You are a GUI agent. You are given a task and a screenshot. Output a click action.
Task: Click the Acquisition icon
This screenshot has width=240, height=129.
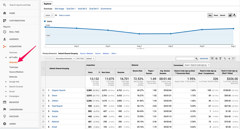click(x=5, y=46)
